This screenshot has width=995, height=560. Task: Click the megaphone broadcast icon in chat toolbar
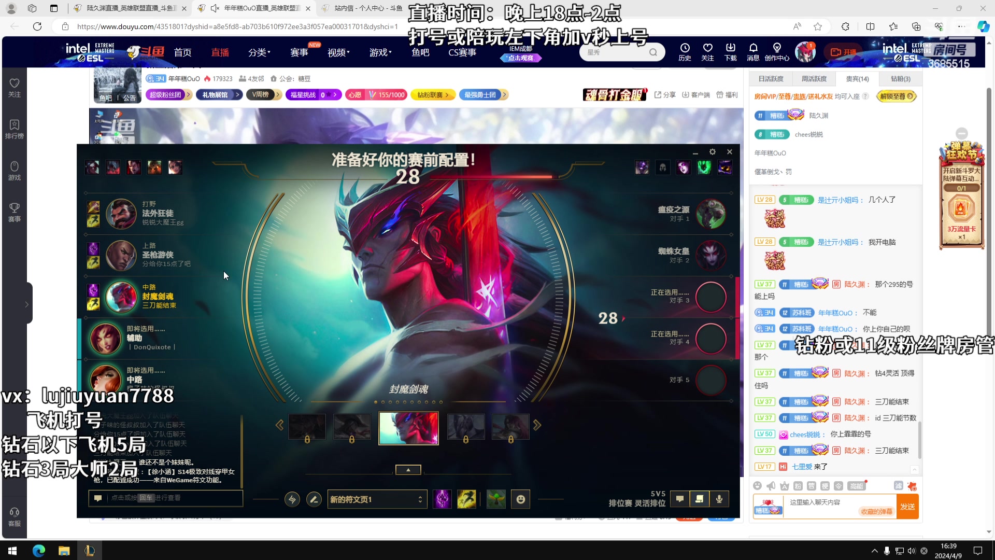(x=771, y=486)
